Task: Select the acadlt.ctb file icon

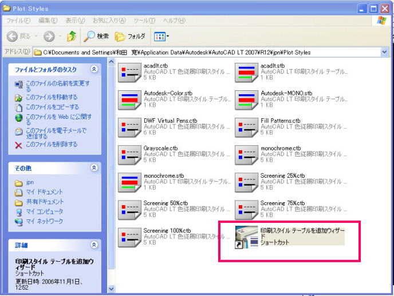Action: click(x=129, y=73)
